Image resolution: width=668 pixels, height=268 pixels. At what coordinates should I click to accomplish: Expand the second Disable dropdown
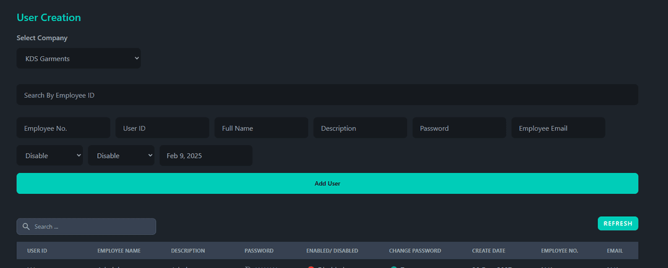point(121,156)
